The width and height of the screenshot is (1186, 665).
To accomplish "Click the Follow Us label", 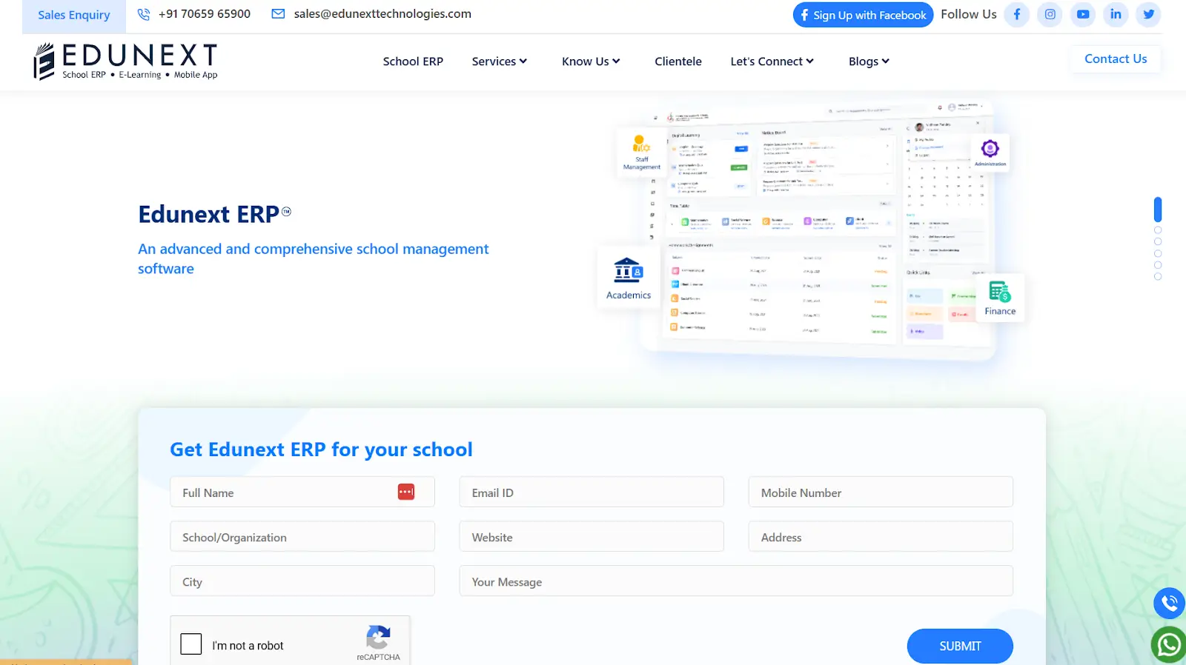I will point(968,14).
